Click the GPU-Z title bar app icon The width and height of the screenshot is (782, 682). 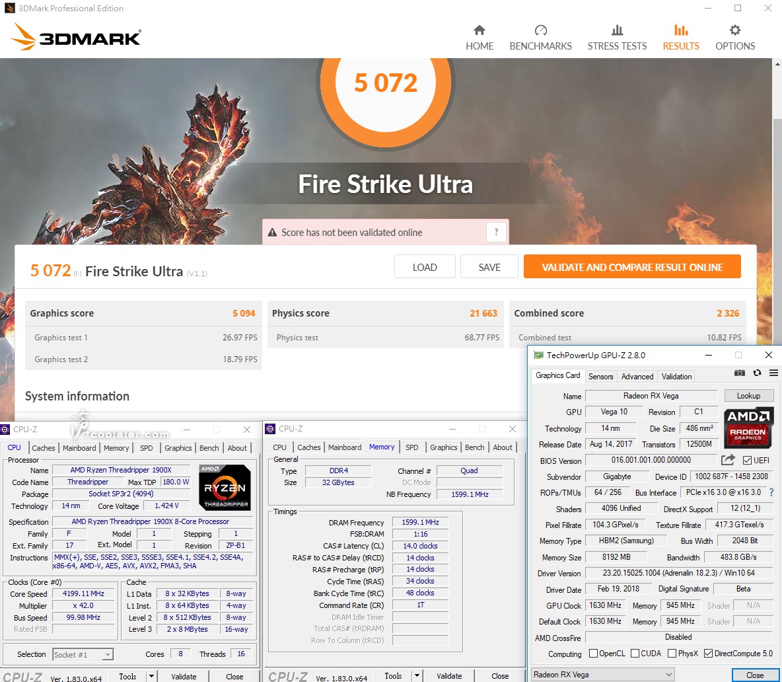(x=538, y=356)
